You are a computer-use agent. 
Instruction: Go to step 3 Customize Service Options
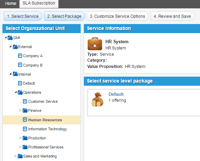pos(118,16)
